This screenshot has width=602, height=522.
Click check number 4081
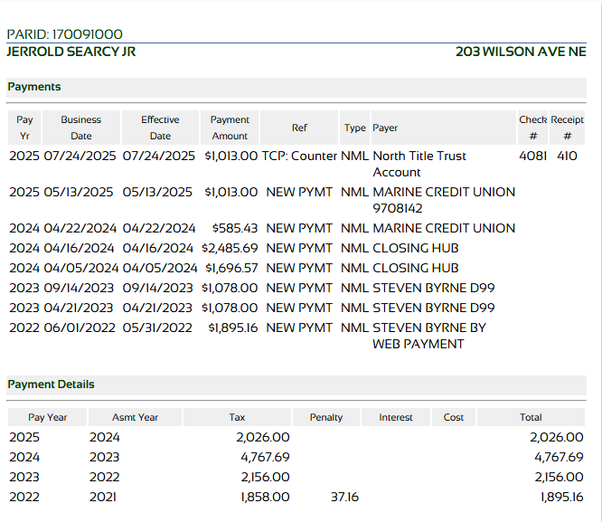pyautogui.click(x=532, y=156)
